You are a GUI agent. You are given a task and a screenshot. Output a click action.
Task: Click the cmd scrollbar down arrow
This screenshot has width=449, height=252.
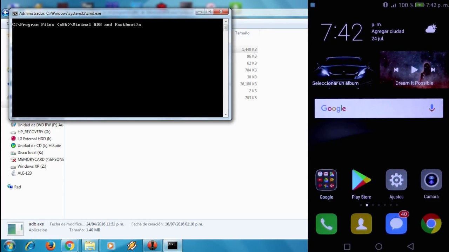[x=226, y=114]
